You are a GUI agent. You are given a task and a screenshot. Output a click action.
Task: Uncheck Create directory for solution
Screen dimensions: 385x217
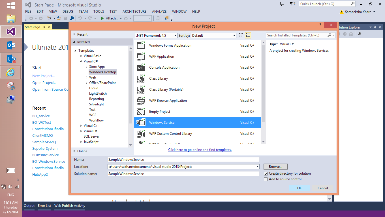pyautogui.click(x=266, y=173)
